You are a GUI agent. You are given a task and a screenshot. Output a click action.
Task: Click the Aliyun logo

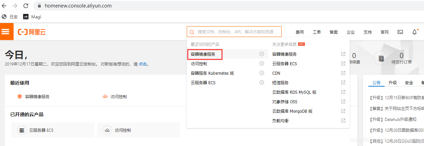32,32
